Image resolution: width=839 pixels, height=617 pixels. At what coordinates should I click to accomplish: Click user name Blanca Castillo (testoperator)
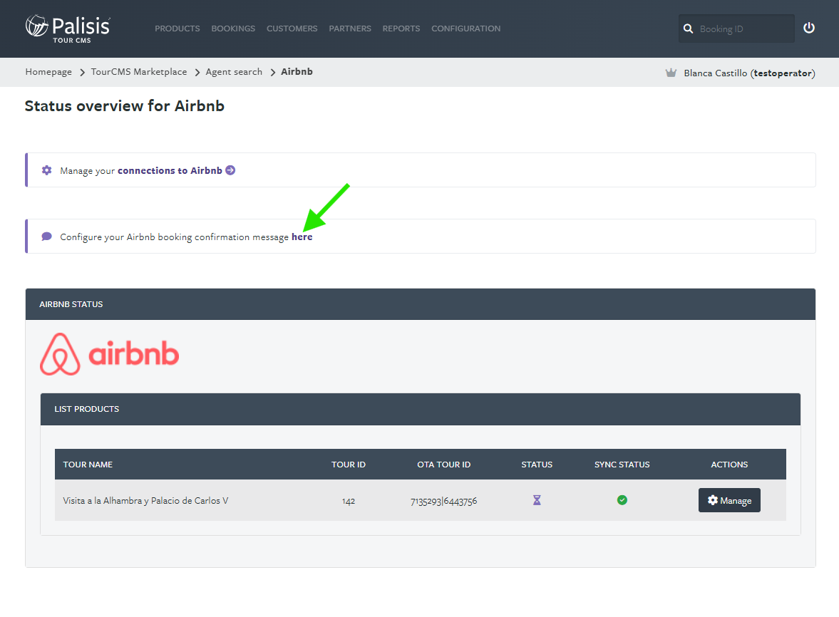point(749,73)
